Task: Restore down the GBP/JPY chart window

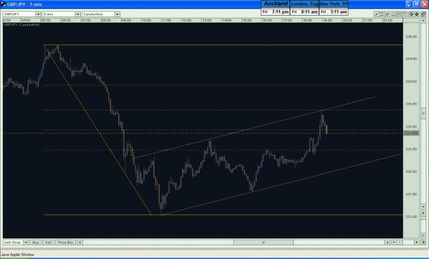Action: pos(417,4)
